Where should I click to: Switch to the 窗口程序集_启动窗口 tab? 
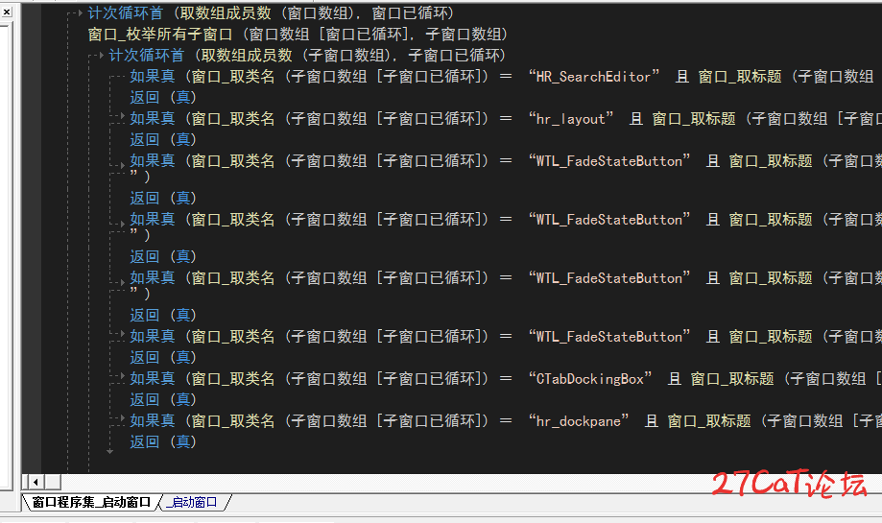92,502
